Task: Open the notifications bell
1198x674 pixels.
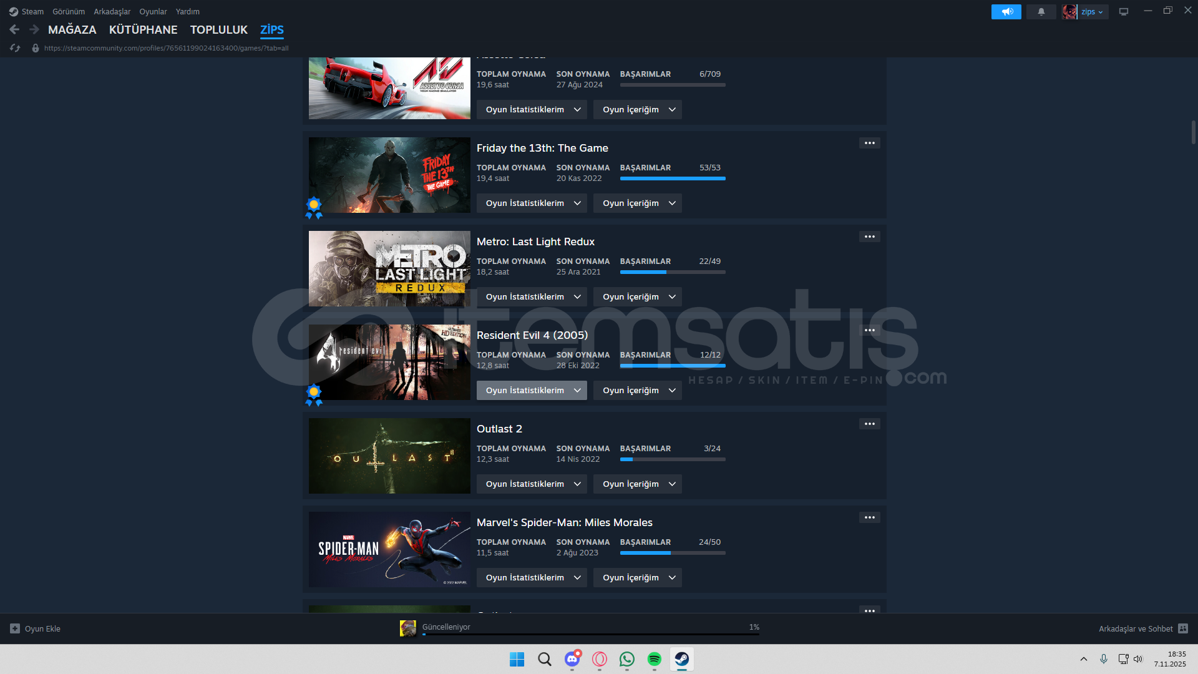Action: 1041,12
